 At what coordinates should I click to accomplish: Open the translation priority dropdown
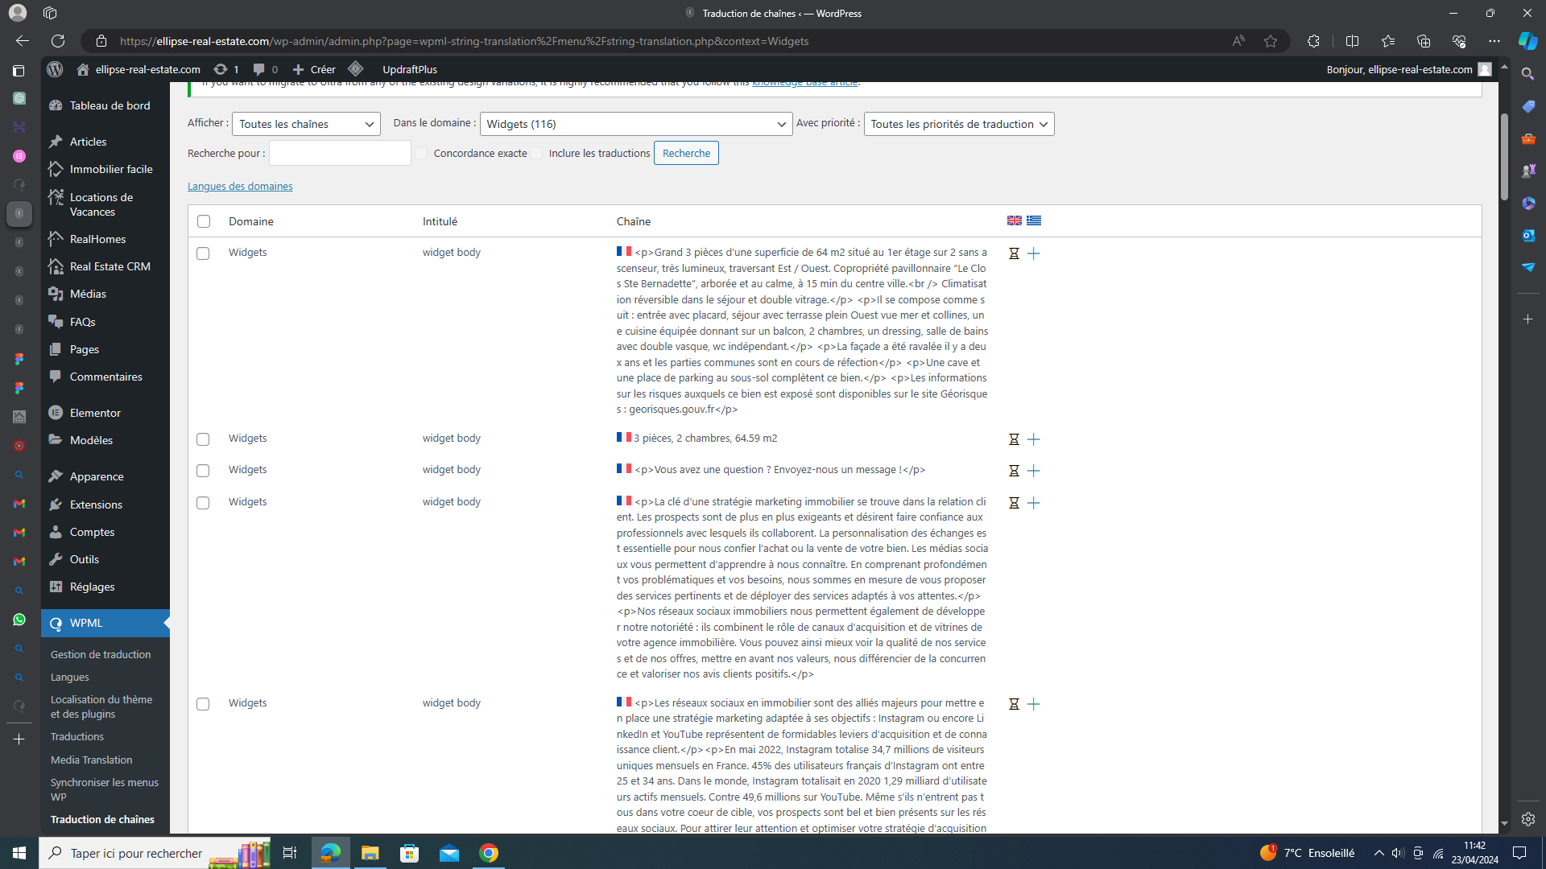tap(958, 124)
